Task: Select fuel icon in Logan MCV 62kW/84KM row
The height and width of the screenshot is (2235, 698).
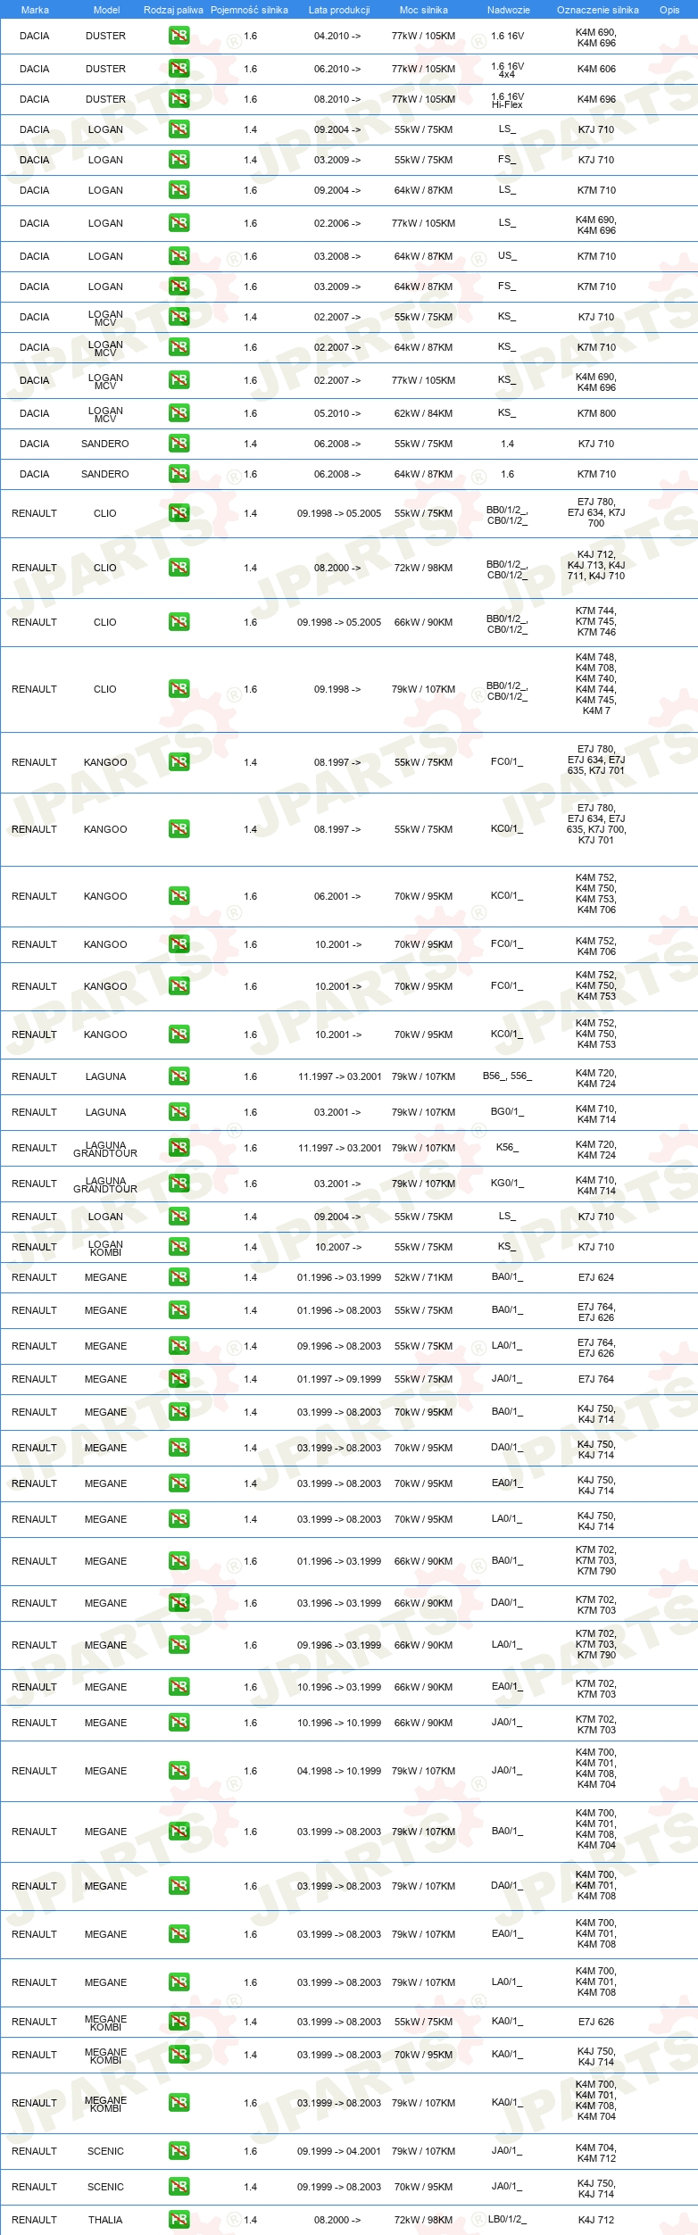Action: (x=179, y=413)
